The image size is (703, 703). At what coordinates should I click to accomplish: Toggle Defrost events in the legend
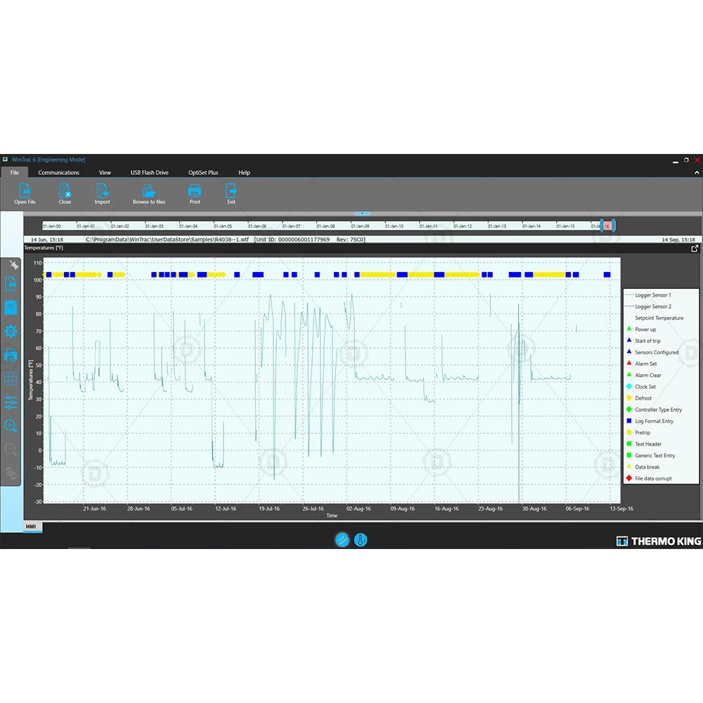643,398
